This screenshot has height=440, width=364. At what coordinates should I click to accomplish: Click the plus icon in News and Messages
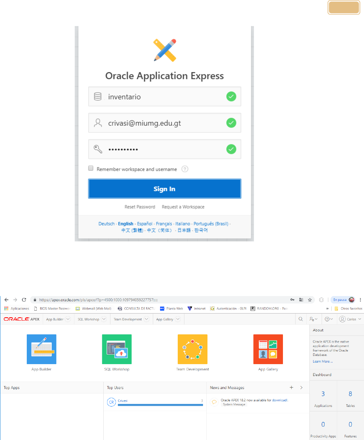(291, 388)
